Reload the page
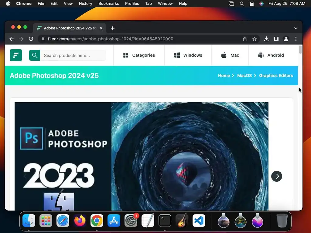The height and width of the screenshot is (233, 311). coord(31,39)
